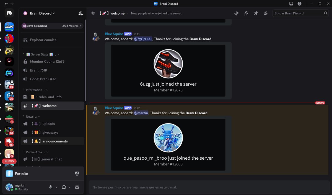Open the inbox icon in title bar
Screen dimensions: 332x195
click(x=291, y=4)
